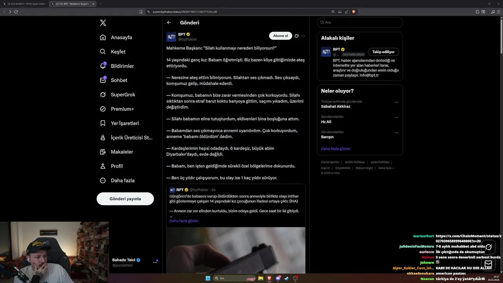The height and width of the screenshot is (283, 503).
Task: Click BPT avatar on the post
Action: pyautogui.click(x=171, y=37)
